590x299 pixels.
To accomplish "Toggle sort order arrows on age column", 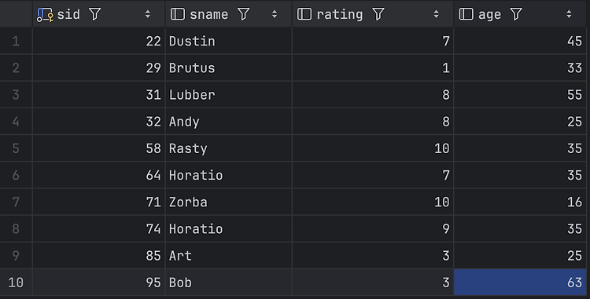I will pos(569,14).
